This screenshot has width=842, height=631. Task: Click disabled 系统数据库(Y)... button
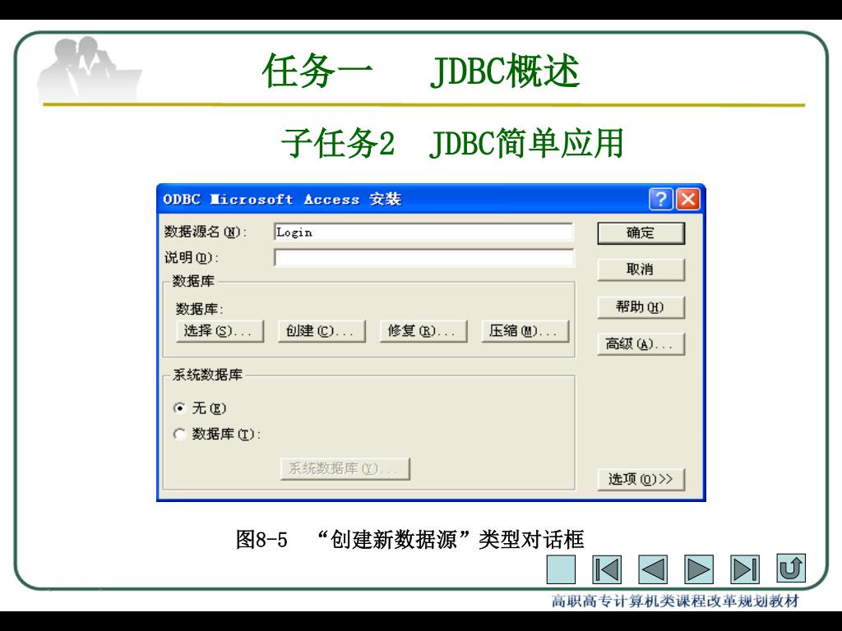(x=345, y=469)
